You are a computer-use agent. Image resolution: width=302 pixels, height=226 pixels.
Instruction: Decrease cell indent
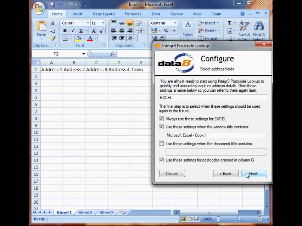(114, 38)
